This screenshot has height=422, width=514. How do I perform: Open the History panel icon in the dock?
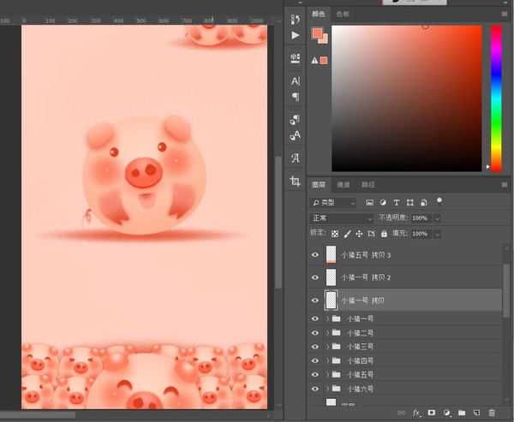tap(295, 20)
